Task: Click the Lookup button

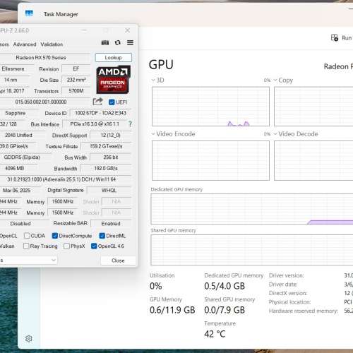Action: [x=114, y=57]
